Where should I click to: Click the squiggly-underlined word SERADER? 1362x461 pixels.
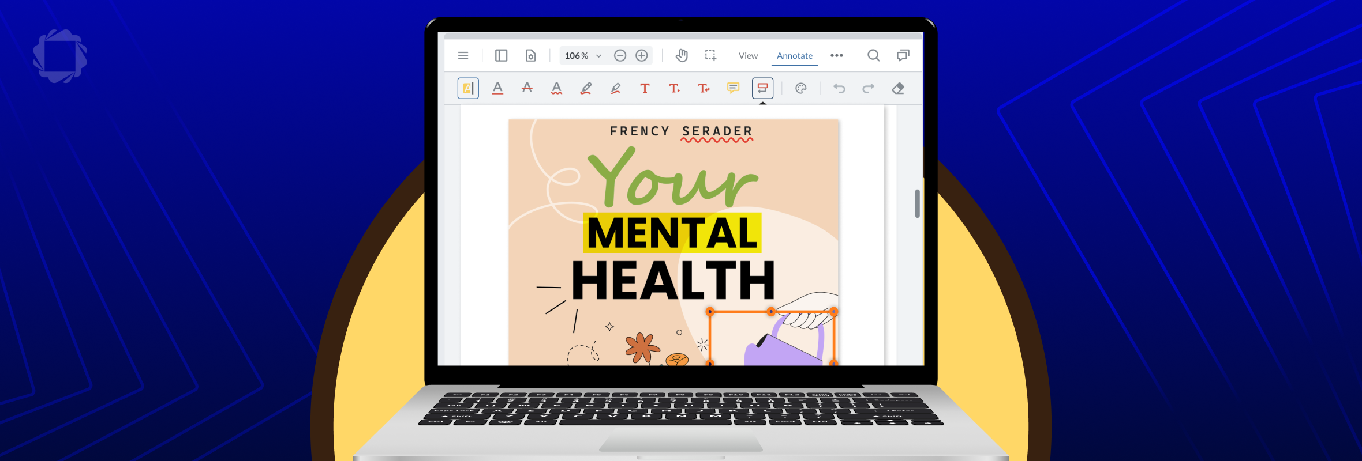point(717,132)
